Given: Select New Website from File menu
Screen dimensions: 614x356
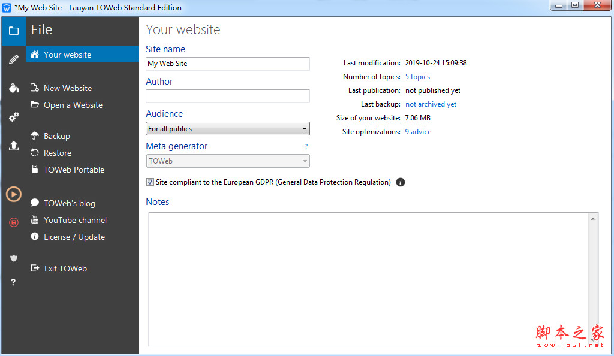Looking at the screenshot, I should [x=67, y=88].
